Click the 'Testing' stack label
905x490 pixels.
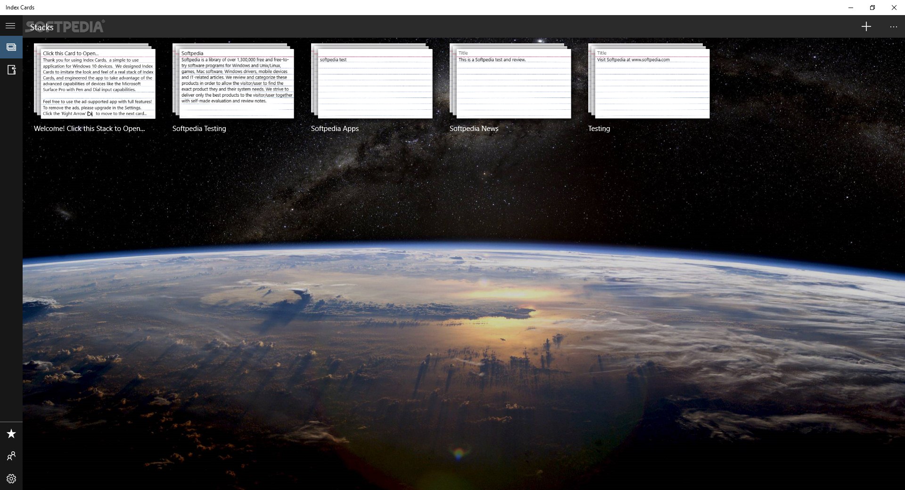coord(599,129)
